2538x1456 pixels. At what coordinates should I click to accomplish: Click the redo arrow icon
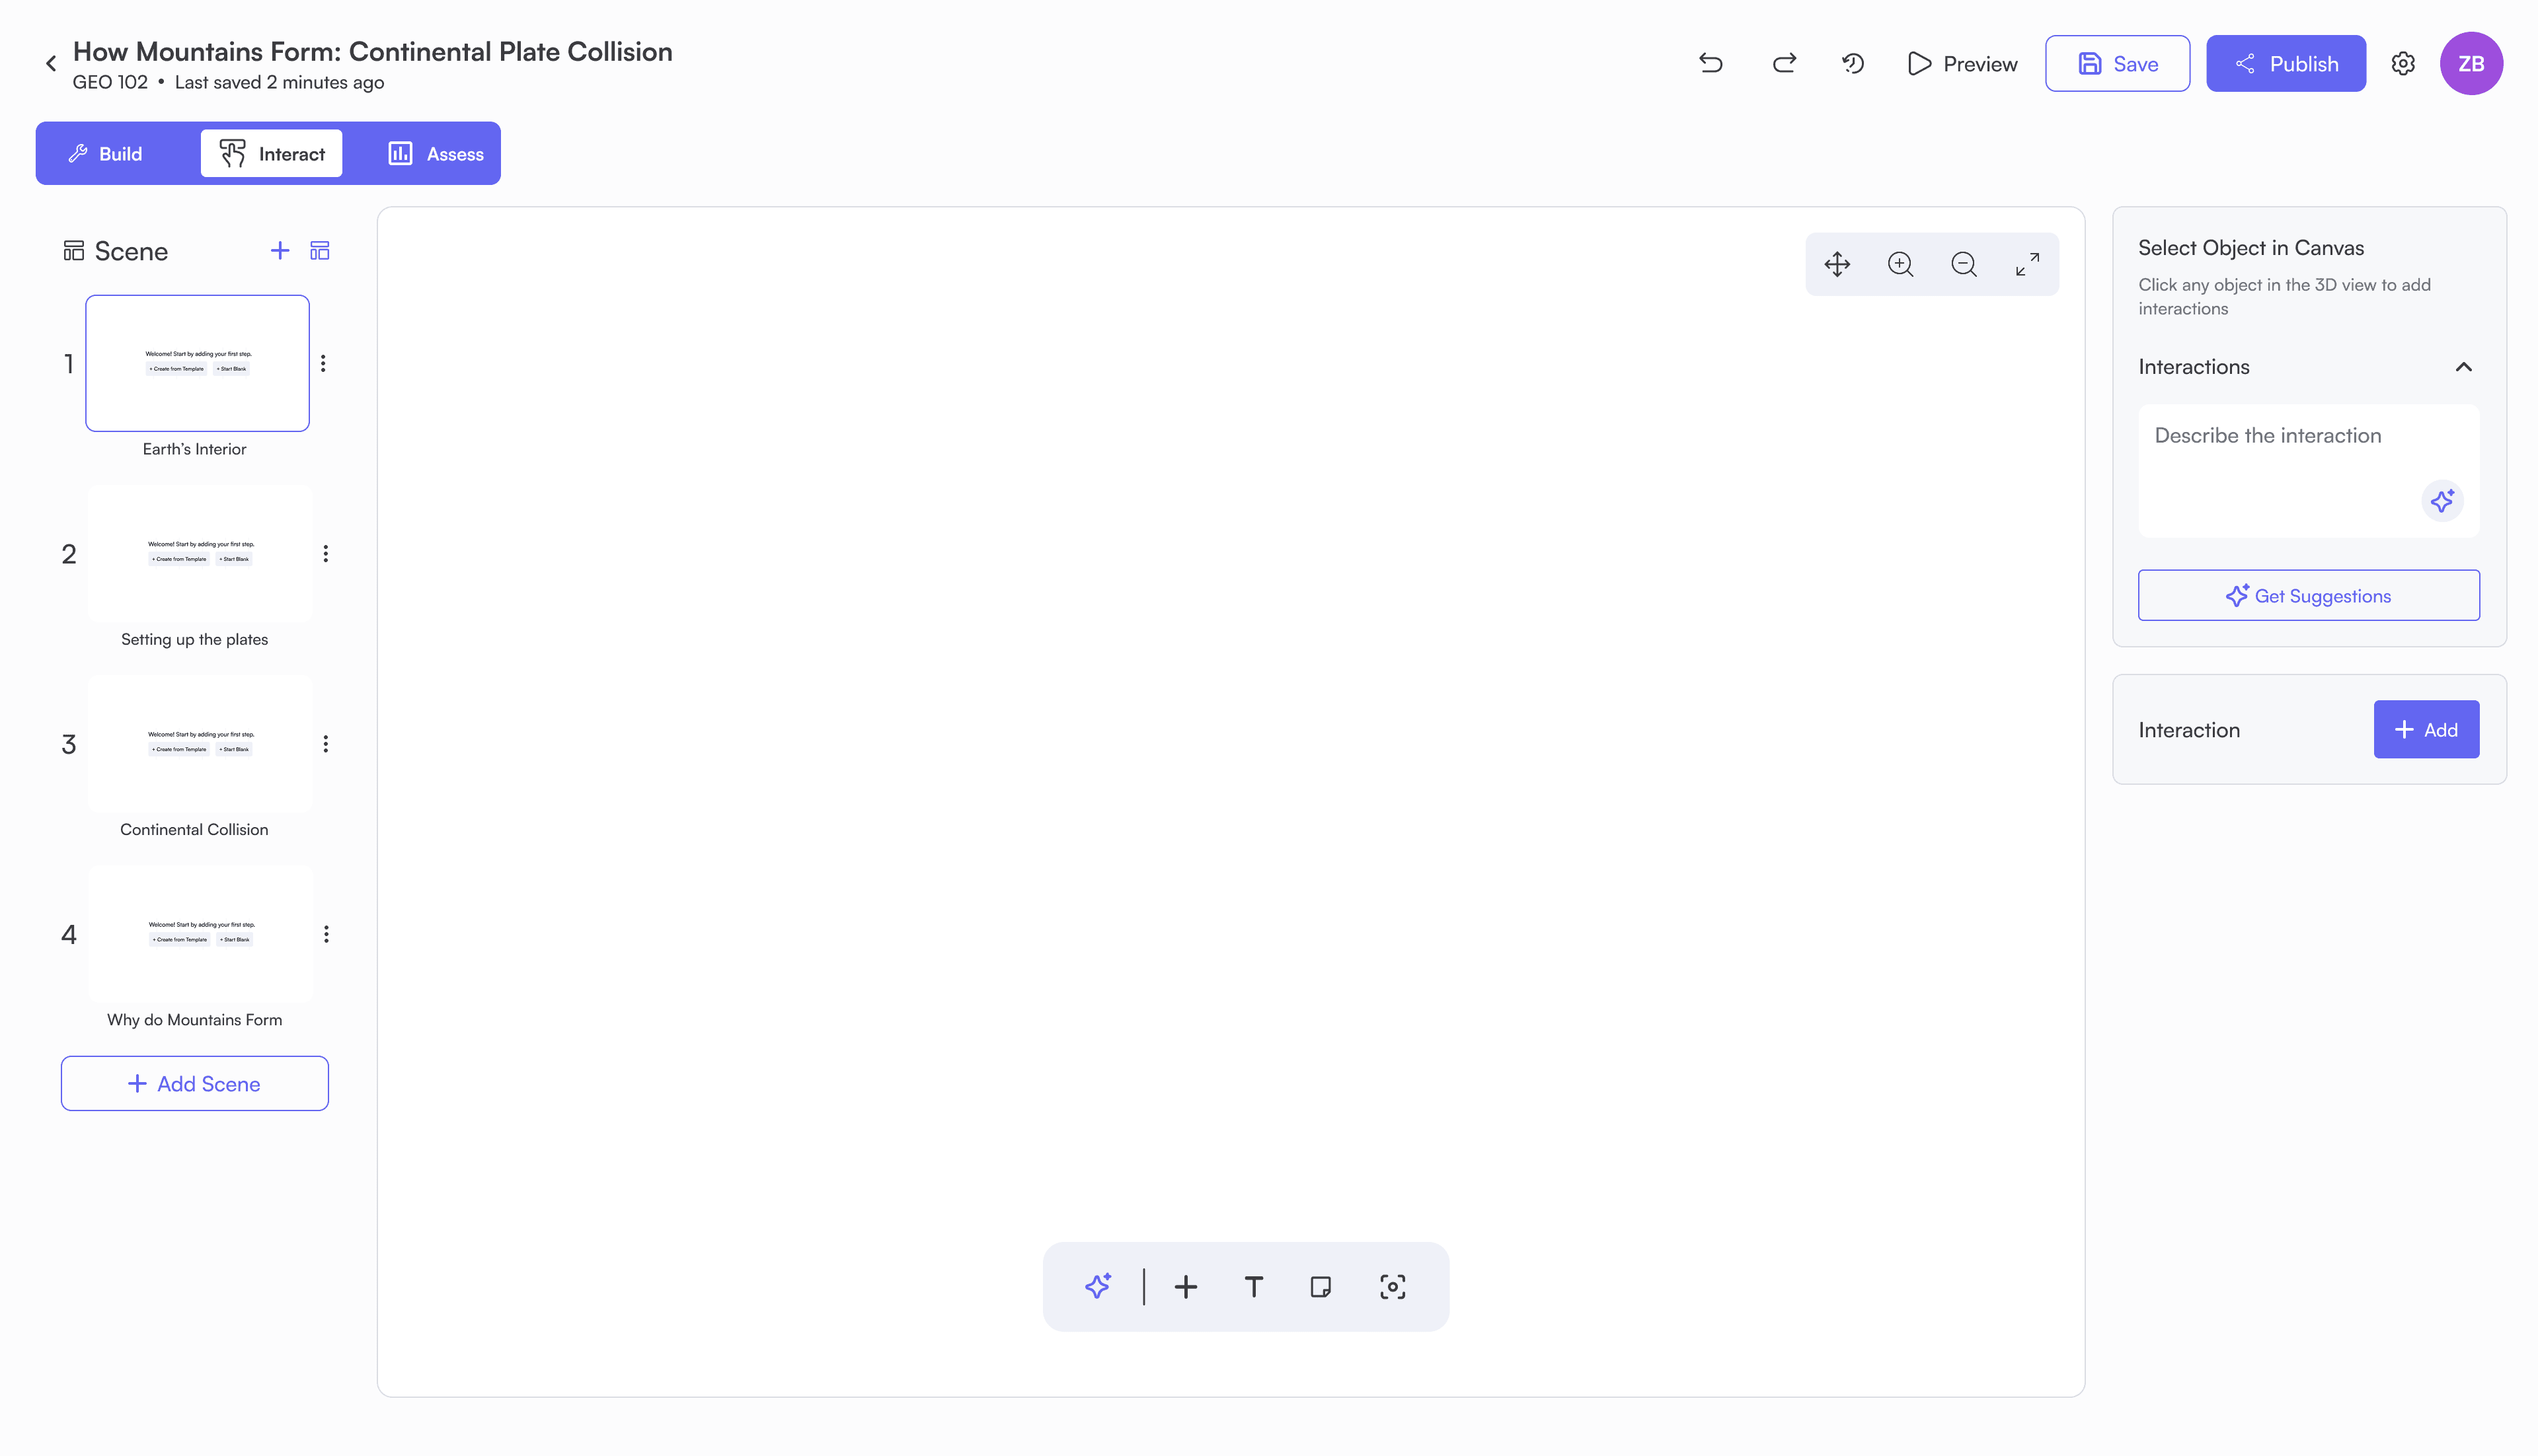[x=1784, y=64]
